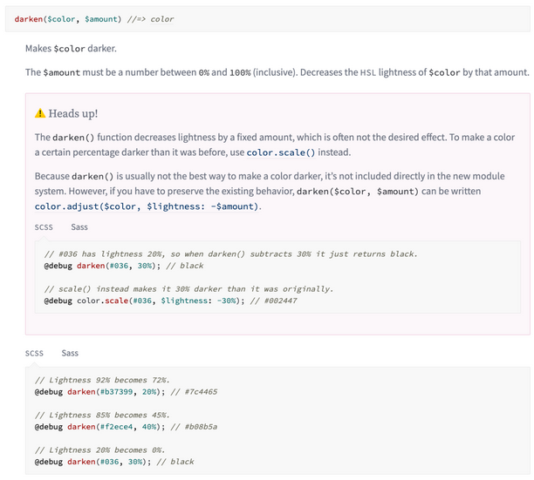
Task: Select the SCSS tab above the bottom code block
Action: [x=34, y=353]
